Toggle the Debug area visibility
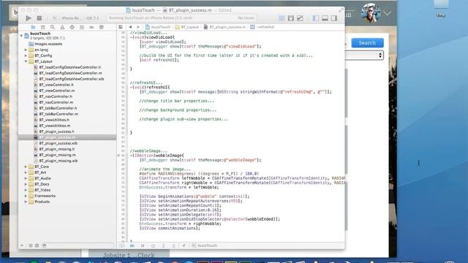Image resolution: width=468 pixels, height=263 pixels. click(325, 18)
